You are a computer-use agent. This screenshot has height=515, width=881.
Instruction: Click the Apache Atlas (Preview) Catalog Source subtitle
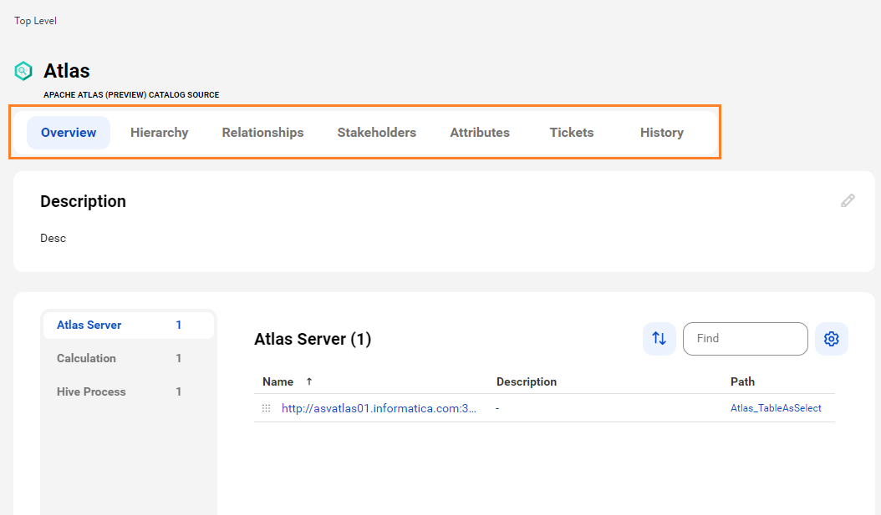point(131,95)
